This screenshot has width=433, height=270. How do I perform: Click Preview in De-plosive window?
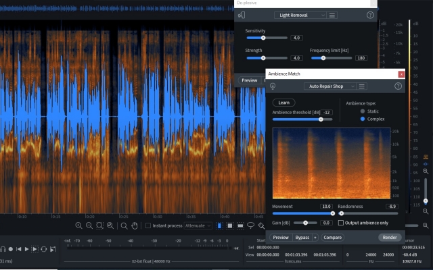250,80
